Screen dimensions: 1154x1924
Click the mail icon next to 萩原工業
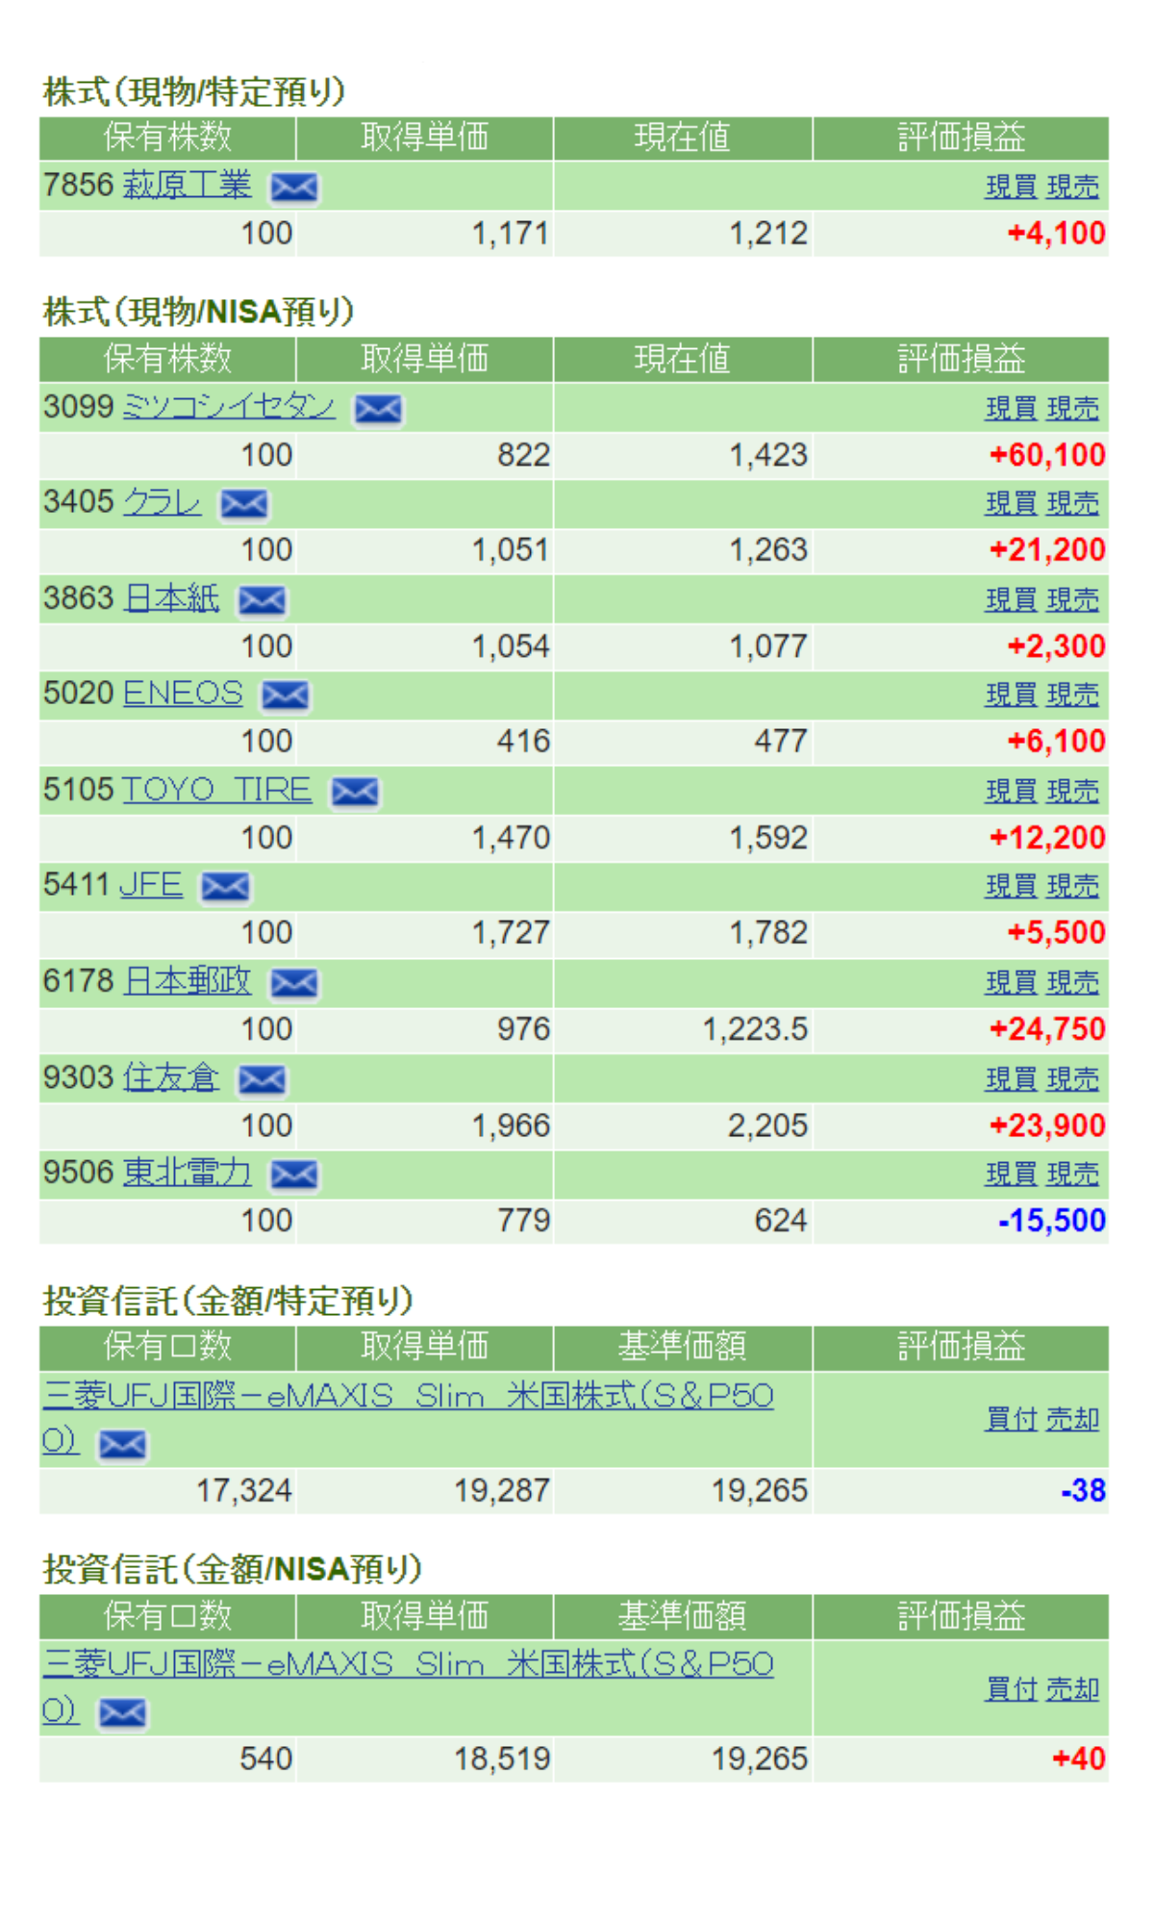coord(293,188)
